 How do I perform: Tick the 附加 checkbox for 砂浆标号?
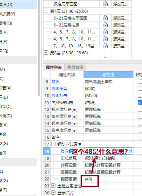point(140,95)
